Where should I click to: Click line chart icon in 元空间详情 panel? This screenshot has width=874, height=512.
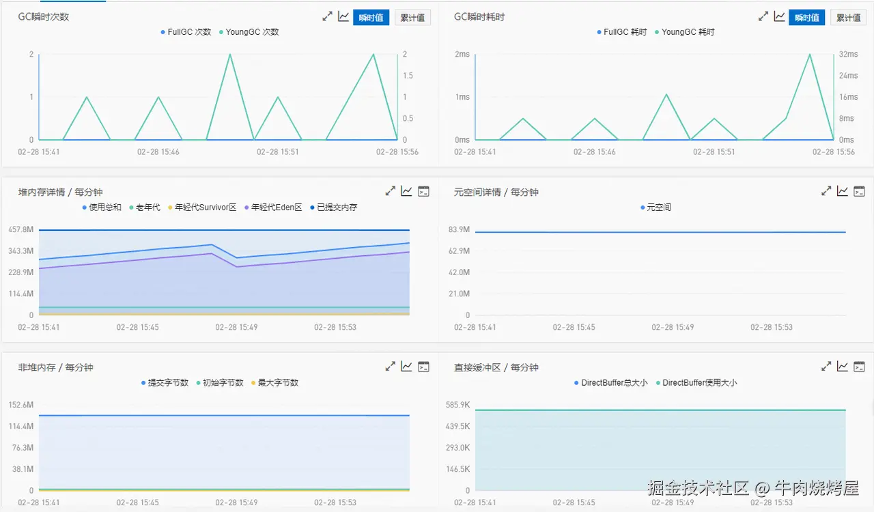tap(843, 192)
